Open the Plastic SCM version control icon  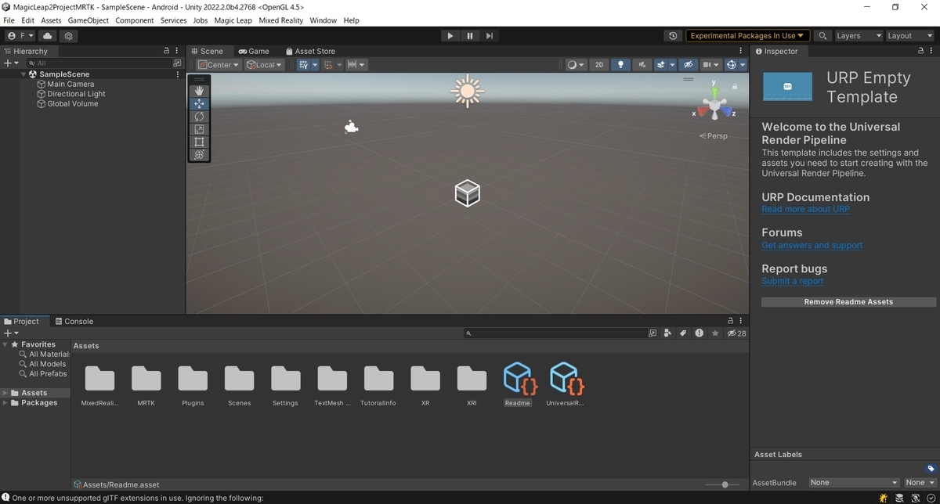point(69,36)
